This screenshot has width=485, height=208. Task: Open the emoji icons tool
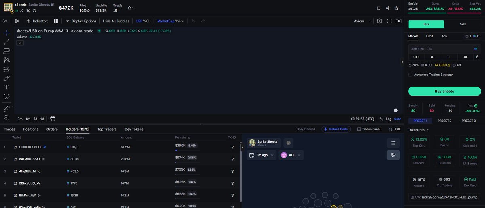click(6, 96)
